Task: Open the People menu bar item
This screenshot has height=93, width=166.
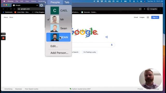Action: (55, 2)
